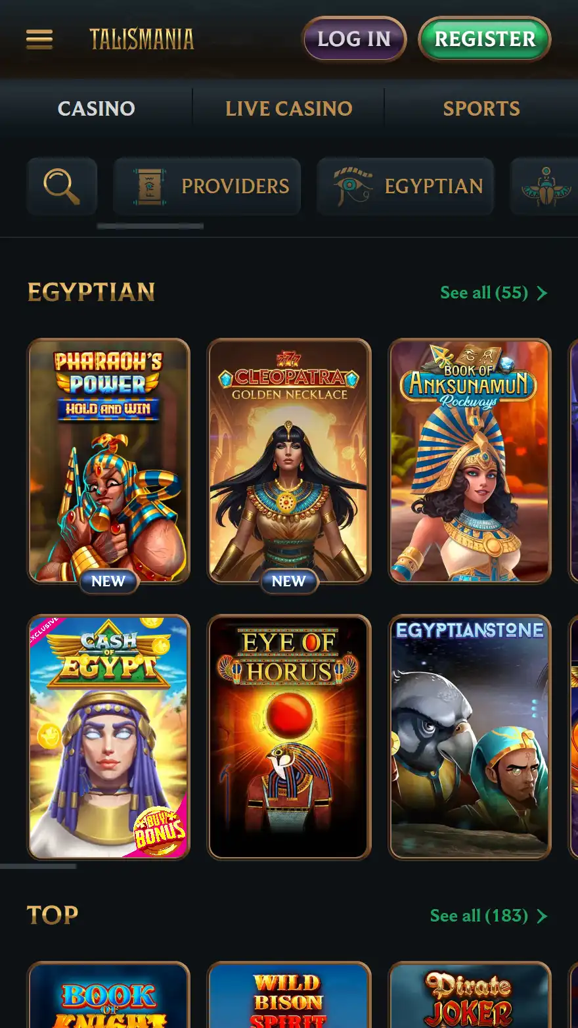
Task: Open Book of Anksunamun Rockways game
Action: pos(470,461)
